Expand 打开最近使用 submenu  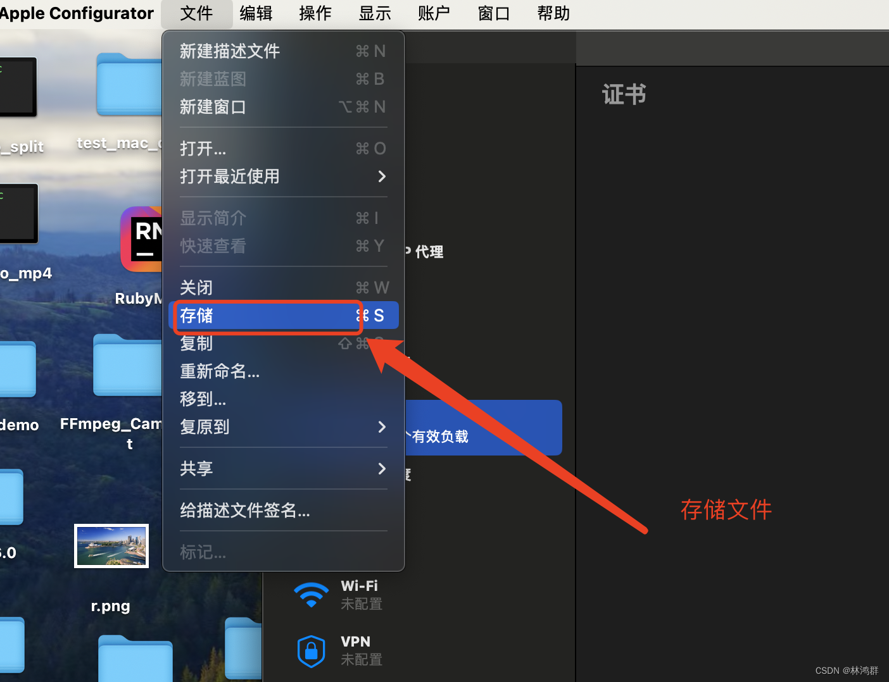point(283,177)
